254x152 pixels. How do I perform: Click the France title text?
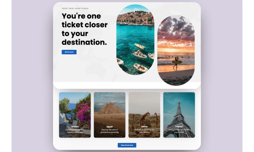pyautogui.click(x=179, y=127)
